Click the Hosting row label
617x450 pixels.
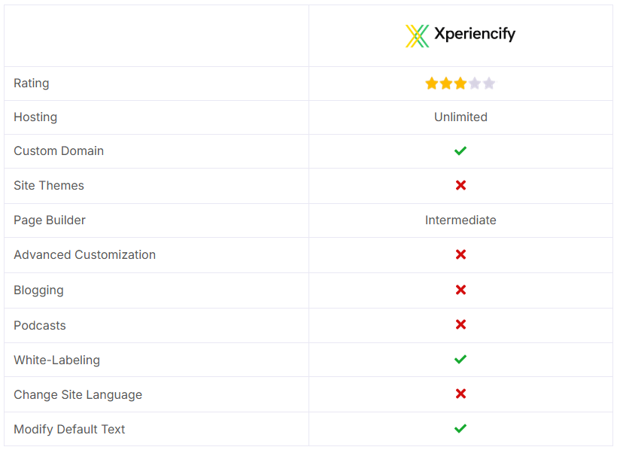click(x=35, y=117)
